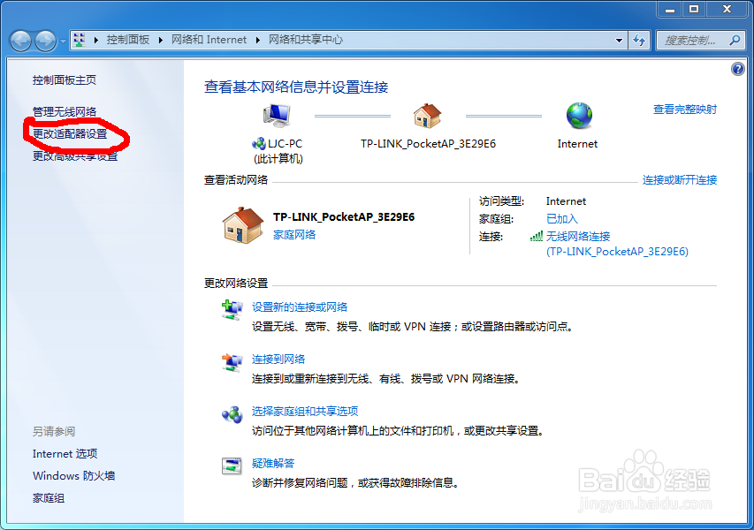The image size is (754, 530).
Task: Open the address bar history dropdown
Action: click(620, 41)
